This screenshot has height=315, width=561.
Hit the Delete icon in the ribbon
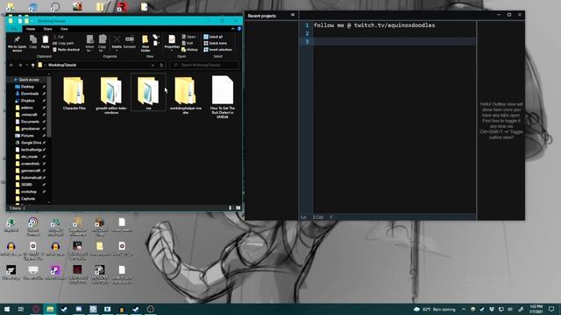(x=117, y=42)
